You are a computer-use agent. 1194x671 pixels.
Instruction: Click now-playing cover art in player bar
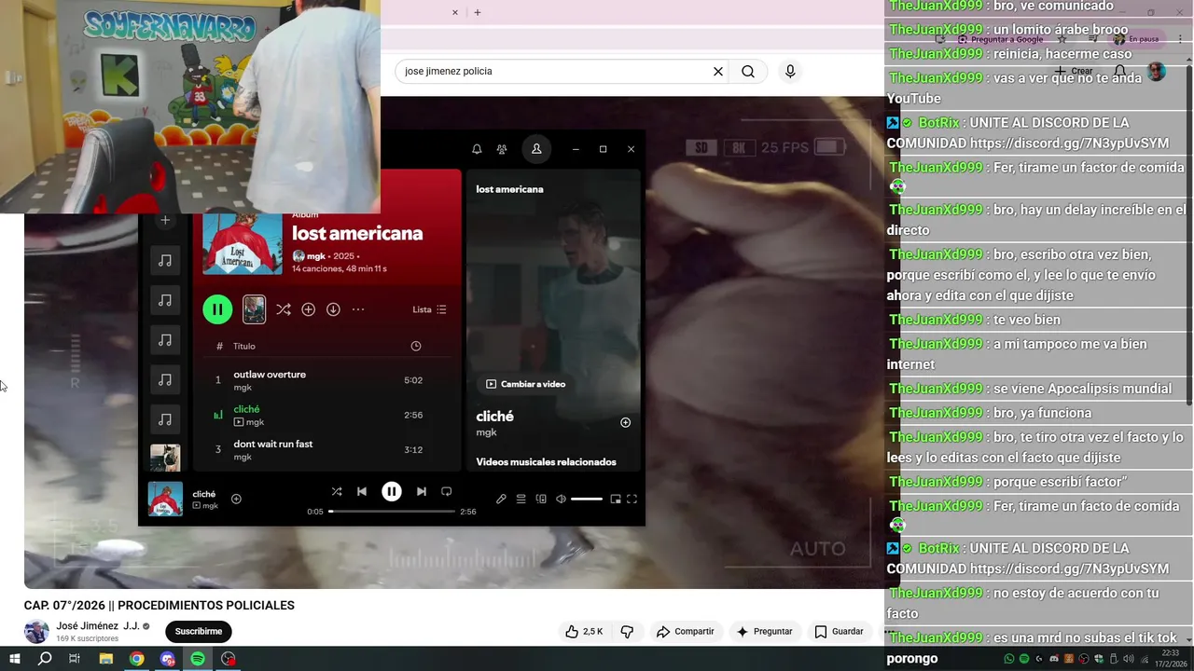click(x=166, y=499)
